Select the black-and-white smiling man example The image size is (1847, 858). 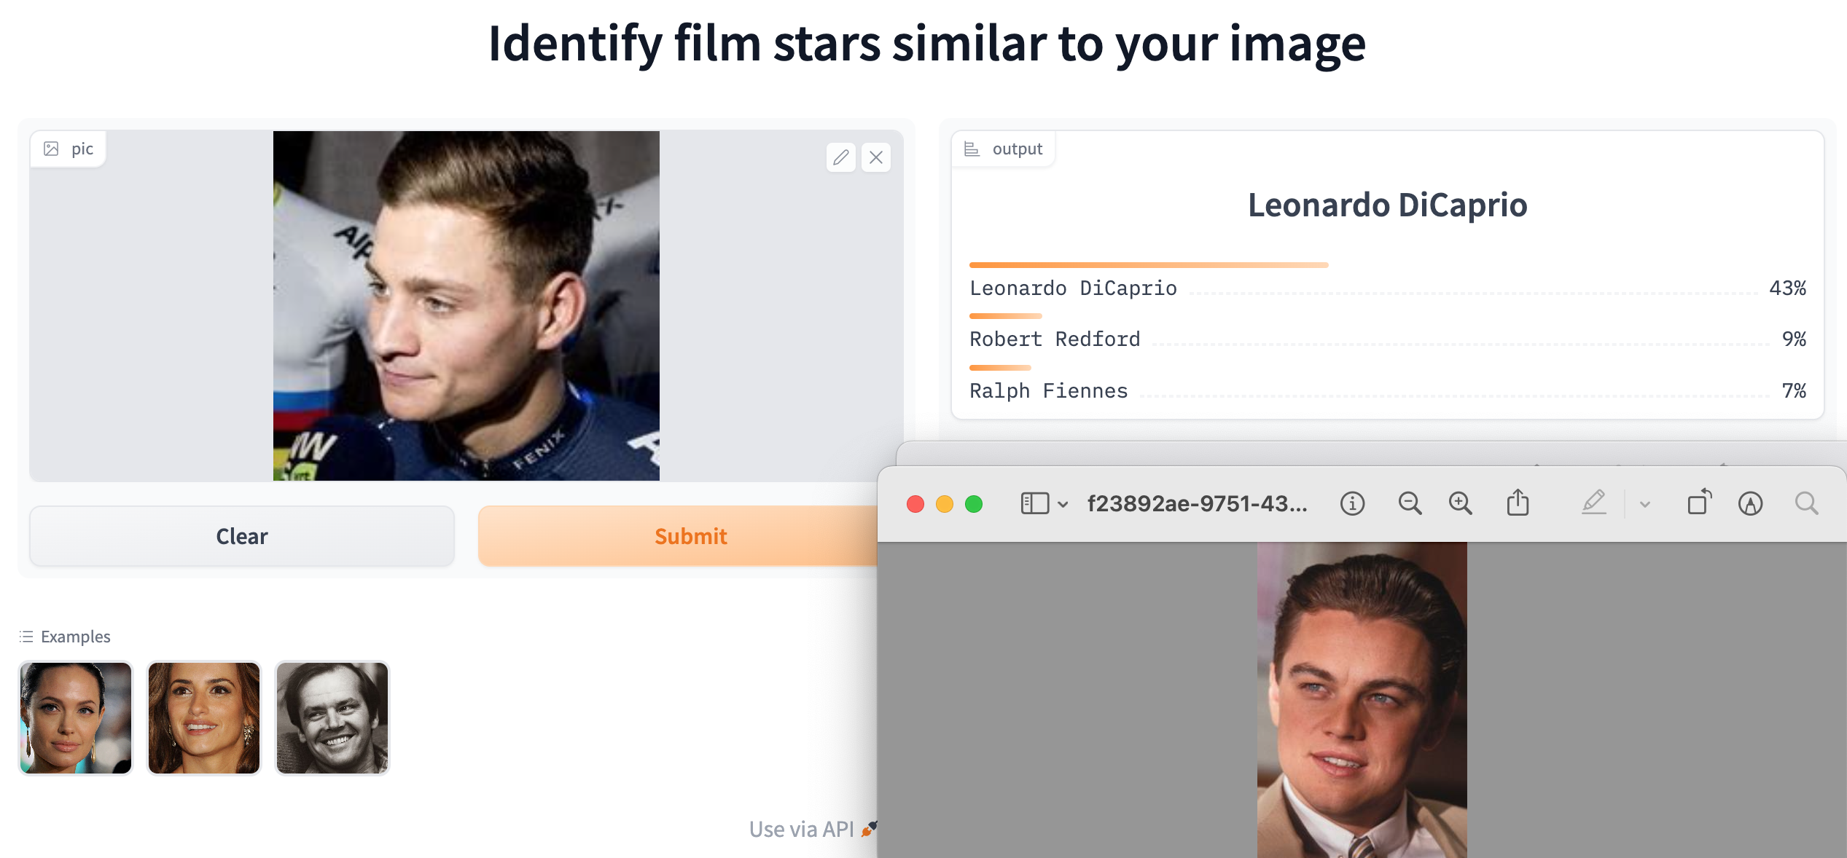pos(332,717)
